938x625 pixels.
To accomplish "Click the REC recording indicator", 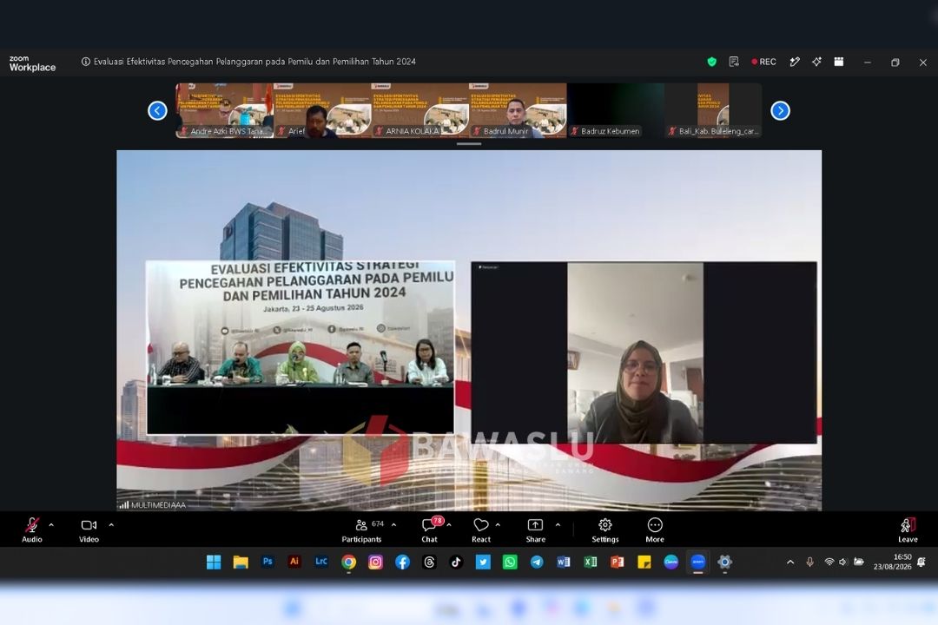I will point(764,62).
